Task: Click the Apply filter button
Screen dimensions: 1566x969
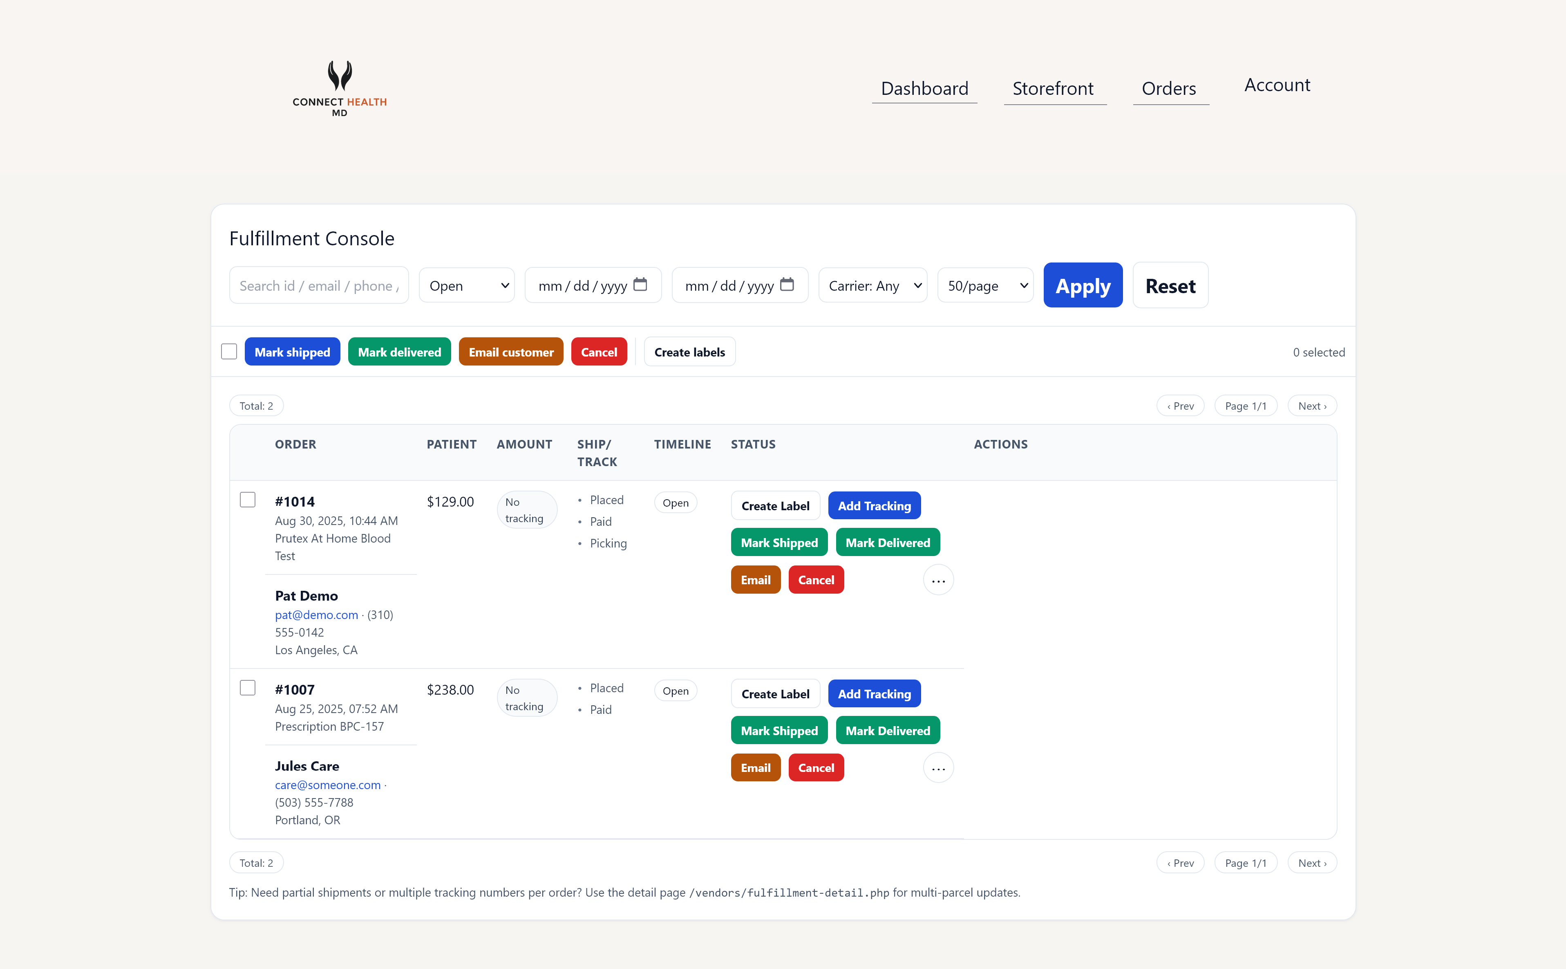Action: (1083, 285)
